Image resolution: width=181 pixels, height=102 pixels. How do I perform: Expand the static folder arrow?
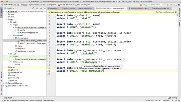13,46
